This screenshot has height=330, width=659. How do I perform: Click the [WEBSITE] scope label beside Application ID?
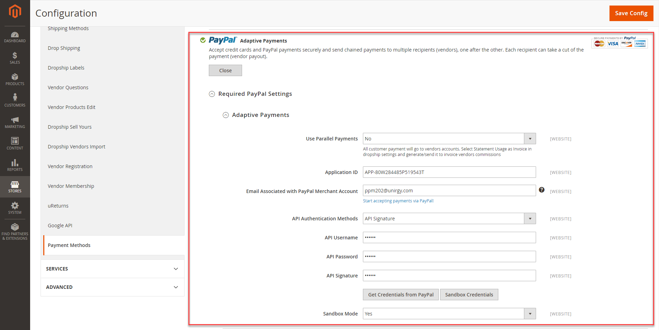pyautogui.click(x=561, y=173)
